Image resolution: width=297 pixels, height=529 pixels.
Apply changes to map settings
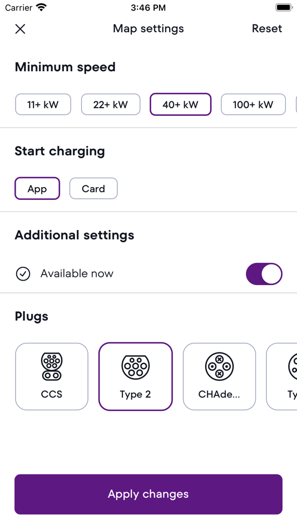pyautogui.click(x=148, y=494)
